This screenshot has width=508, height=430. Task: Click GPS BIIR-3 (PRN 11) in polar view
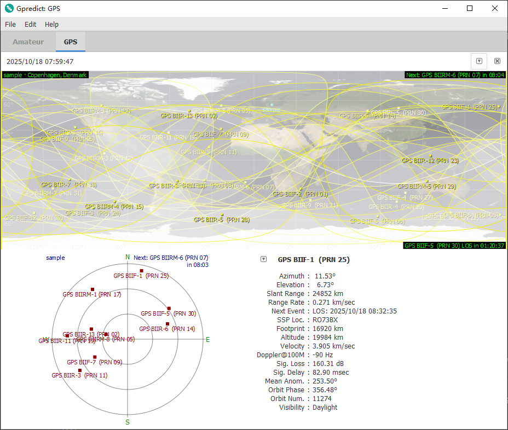[x=80, y=370]
